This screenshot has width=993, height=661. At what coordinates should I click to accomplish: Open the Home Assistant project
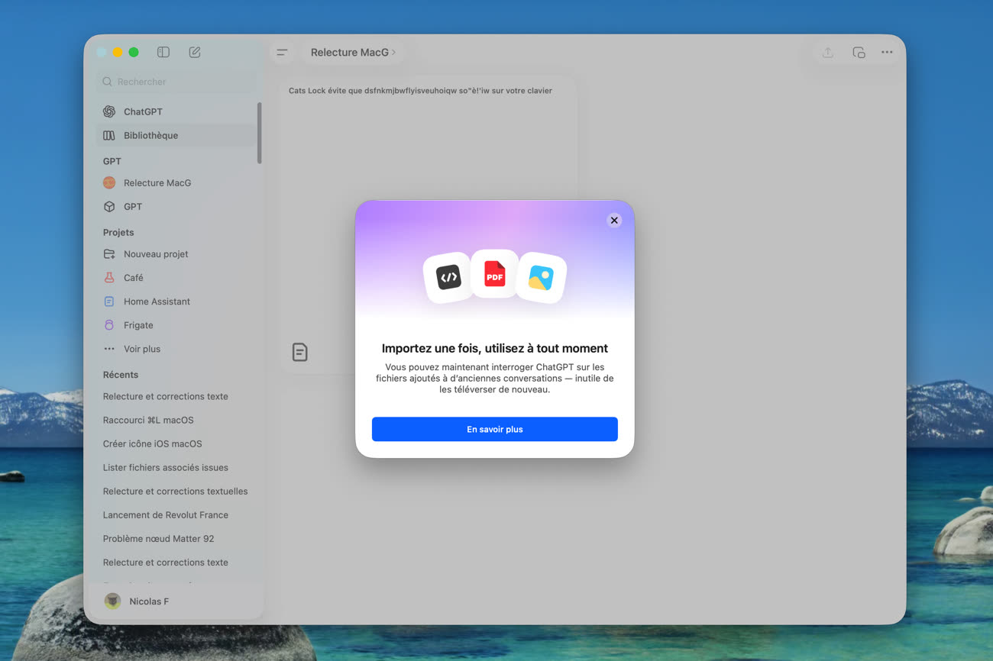pyautogui.click(x=176, y=301)
